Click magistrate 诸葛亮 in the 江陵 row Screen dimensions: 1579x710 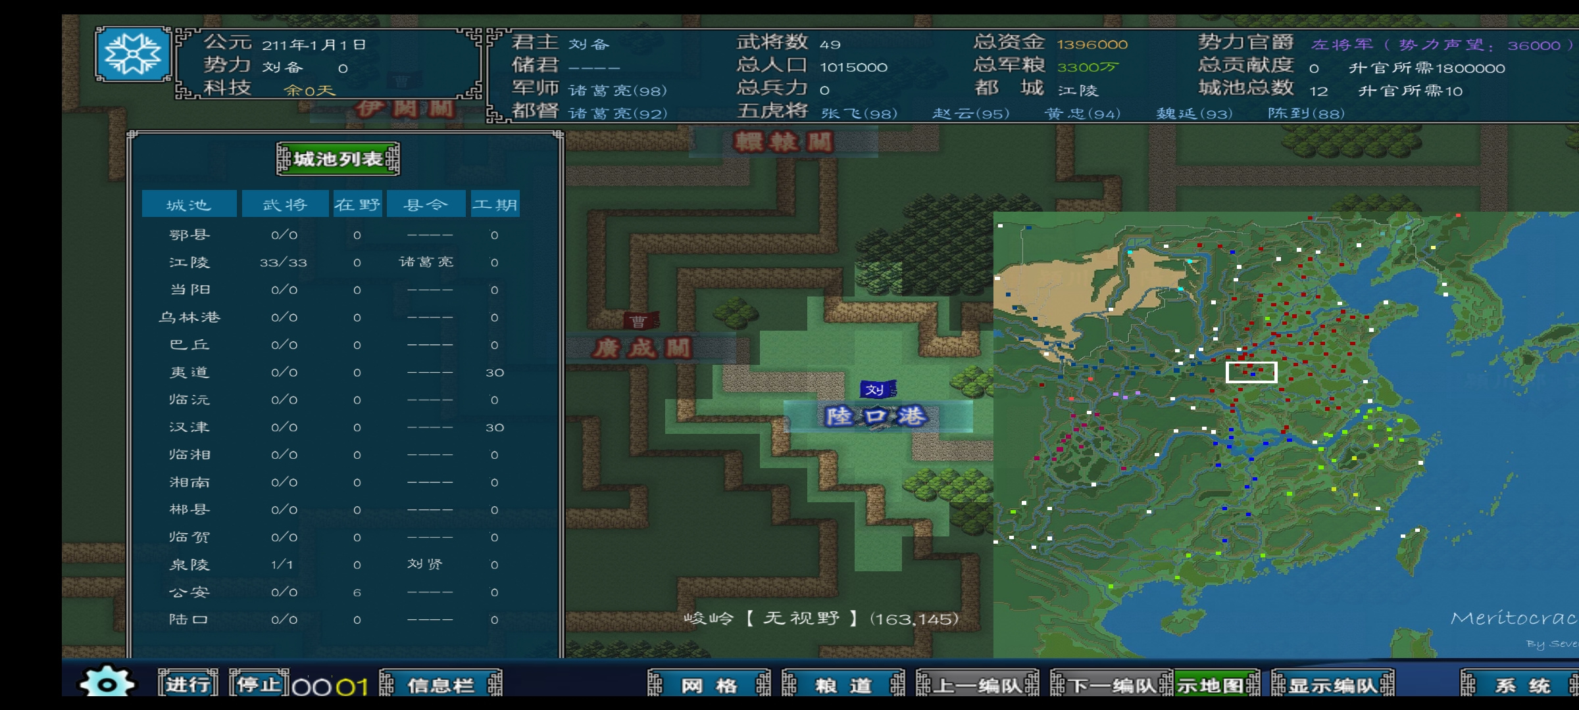click(x=426, y=262)
